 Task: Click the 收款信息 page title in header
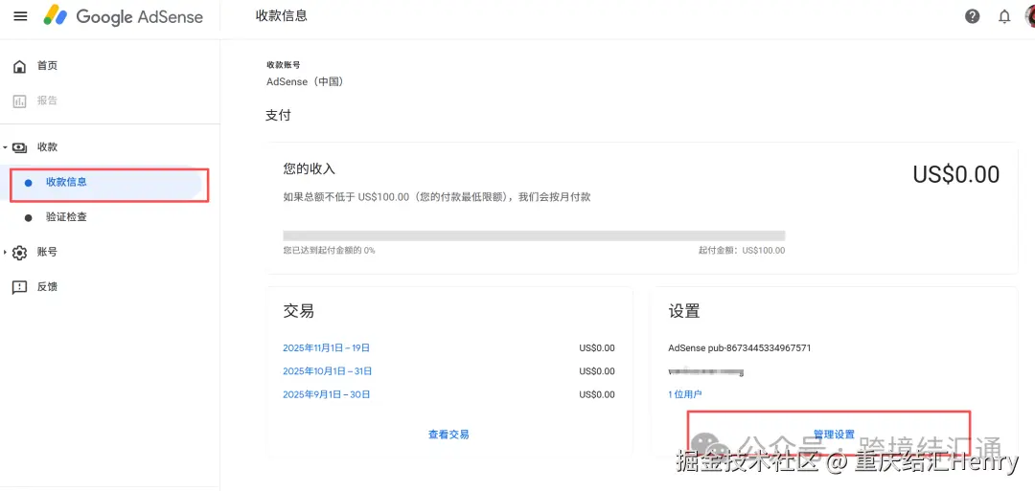[x=281, y=16]
